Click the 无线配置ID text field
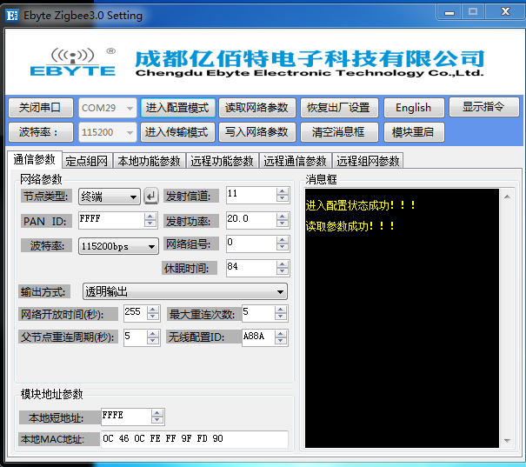The width and height of the screenshot is (526, 467). pos(264,337)
